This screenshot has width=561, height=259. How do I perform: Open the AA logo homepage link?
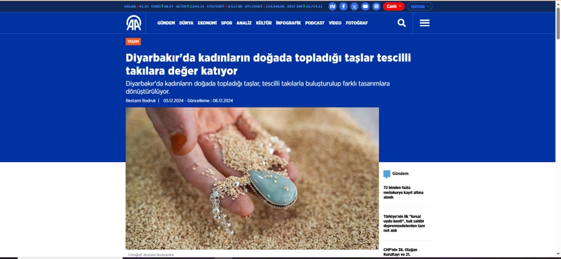134,23
